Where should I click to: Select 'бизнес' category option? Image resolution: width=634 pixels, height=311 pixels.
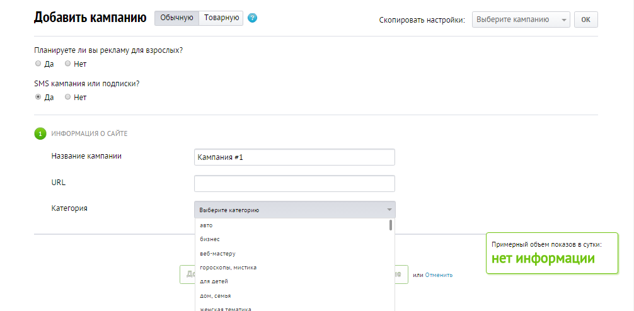tap(210, 239)
